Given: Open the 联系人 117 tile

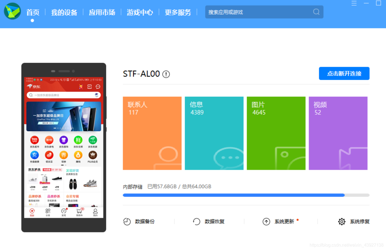Looking at the screenshot, I should coord(152,133).
